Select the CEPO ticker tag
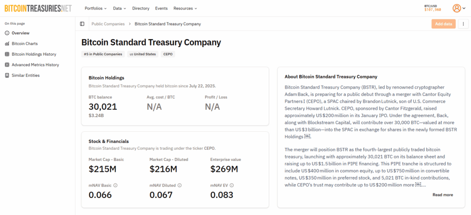 pos(168,54)
